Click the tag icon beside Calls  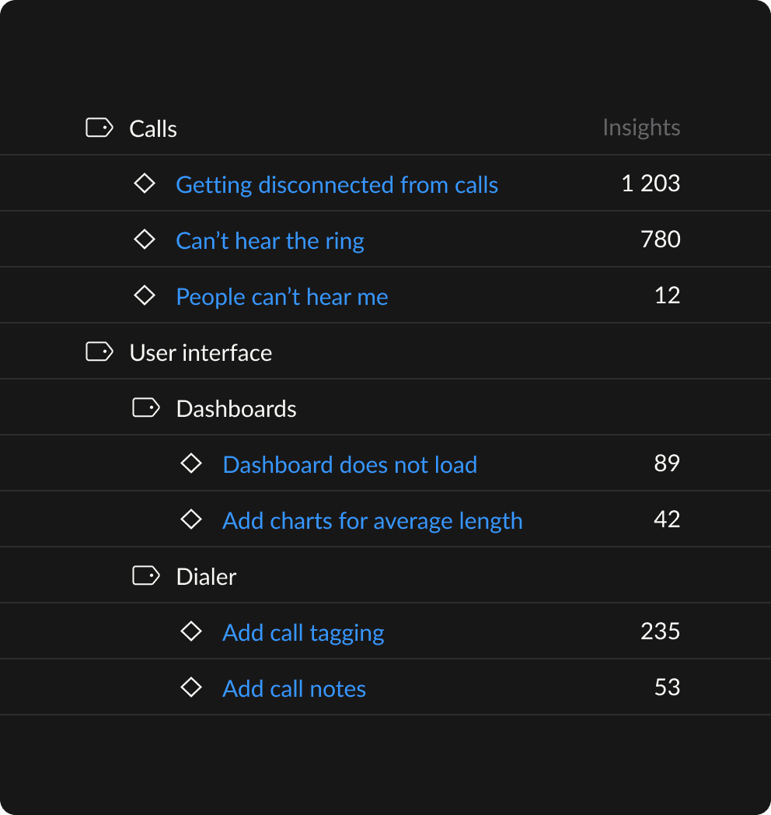coord(99,128)
